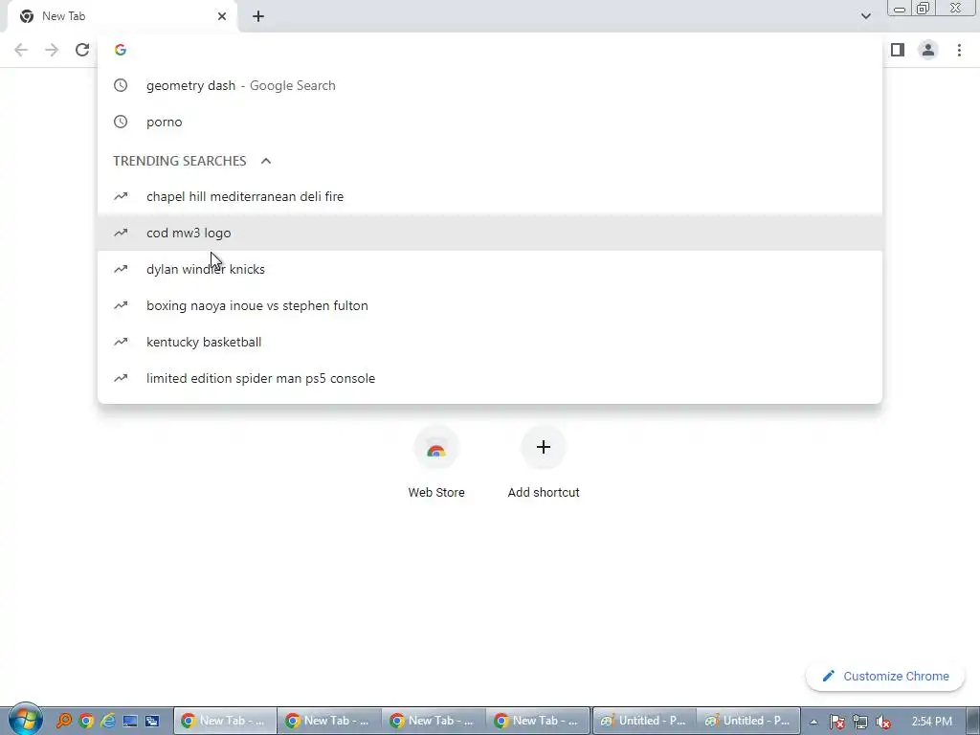Launch Chrome from the quick launch bar
The height and width of the screenshot is (735, 980).
pos(86,721)
